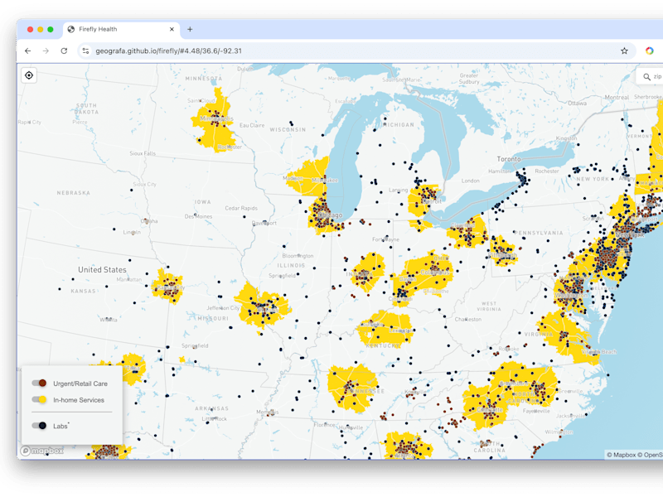Open the Mapbox logo link

42,451
